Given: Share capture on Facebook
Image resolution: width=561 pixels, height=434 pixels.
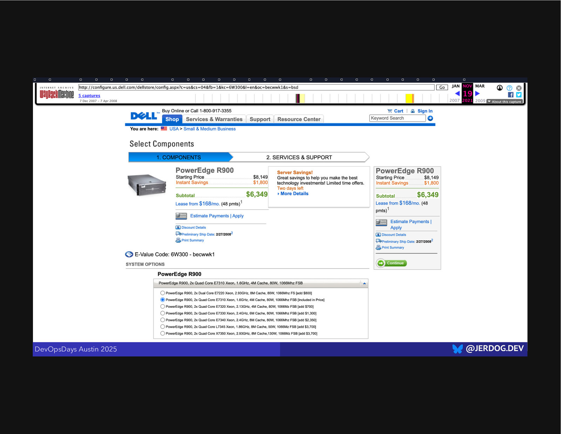Looking at the screenshot, I should click(511, 95).
